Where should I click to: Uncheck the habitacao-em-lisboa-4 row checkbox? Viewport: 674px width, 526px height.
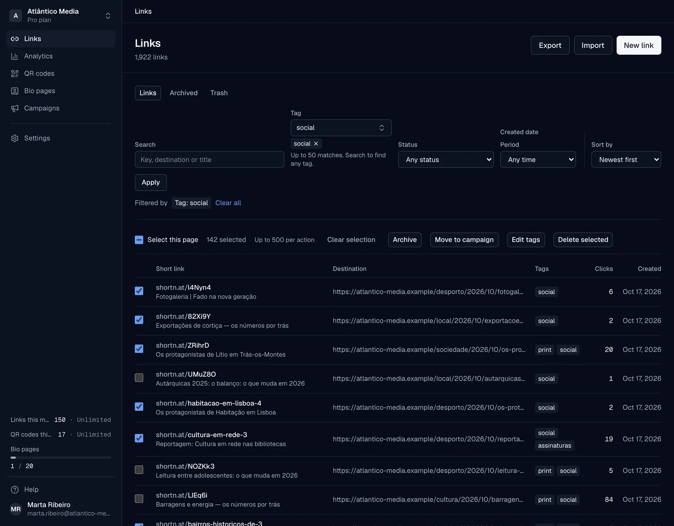(x=139, y=406)
